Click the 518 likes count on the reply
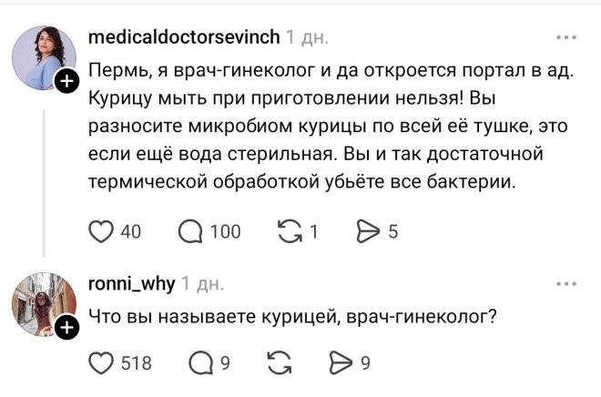The width and height of the screenshot is (601, 397). [137, 363]
